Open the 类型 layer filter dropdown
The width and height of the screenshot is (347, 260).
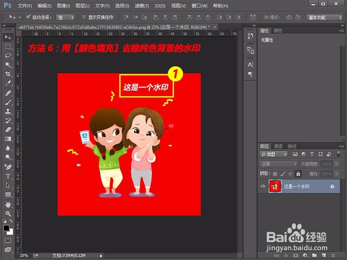tap(273, 154)
